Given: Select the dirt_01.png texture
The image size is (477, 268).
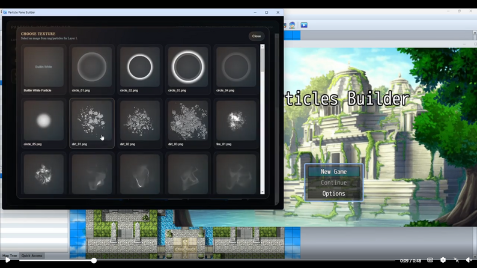Looking at the screenshot, I should 91,123.
